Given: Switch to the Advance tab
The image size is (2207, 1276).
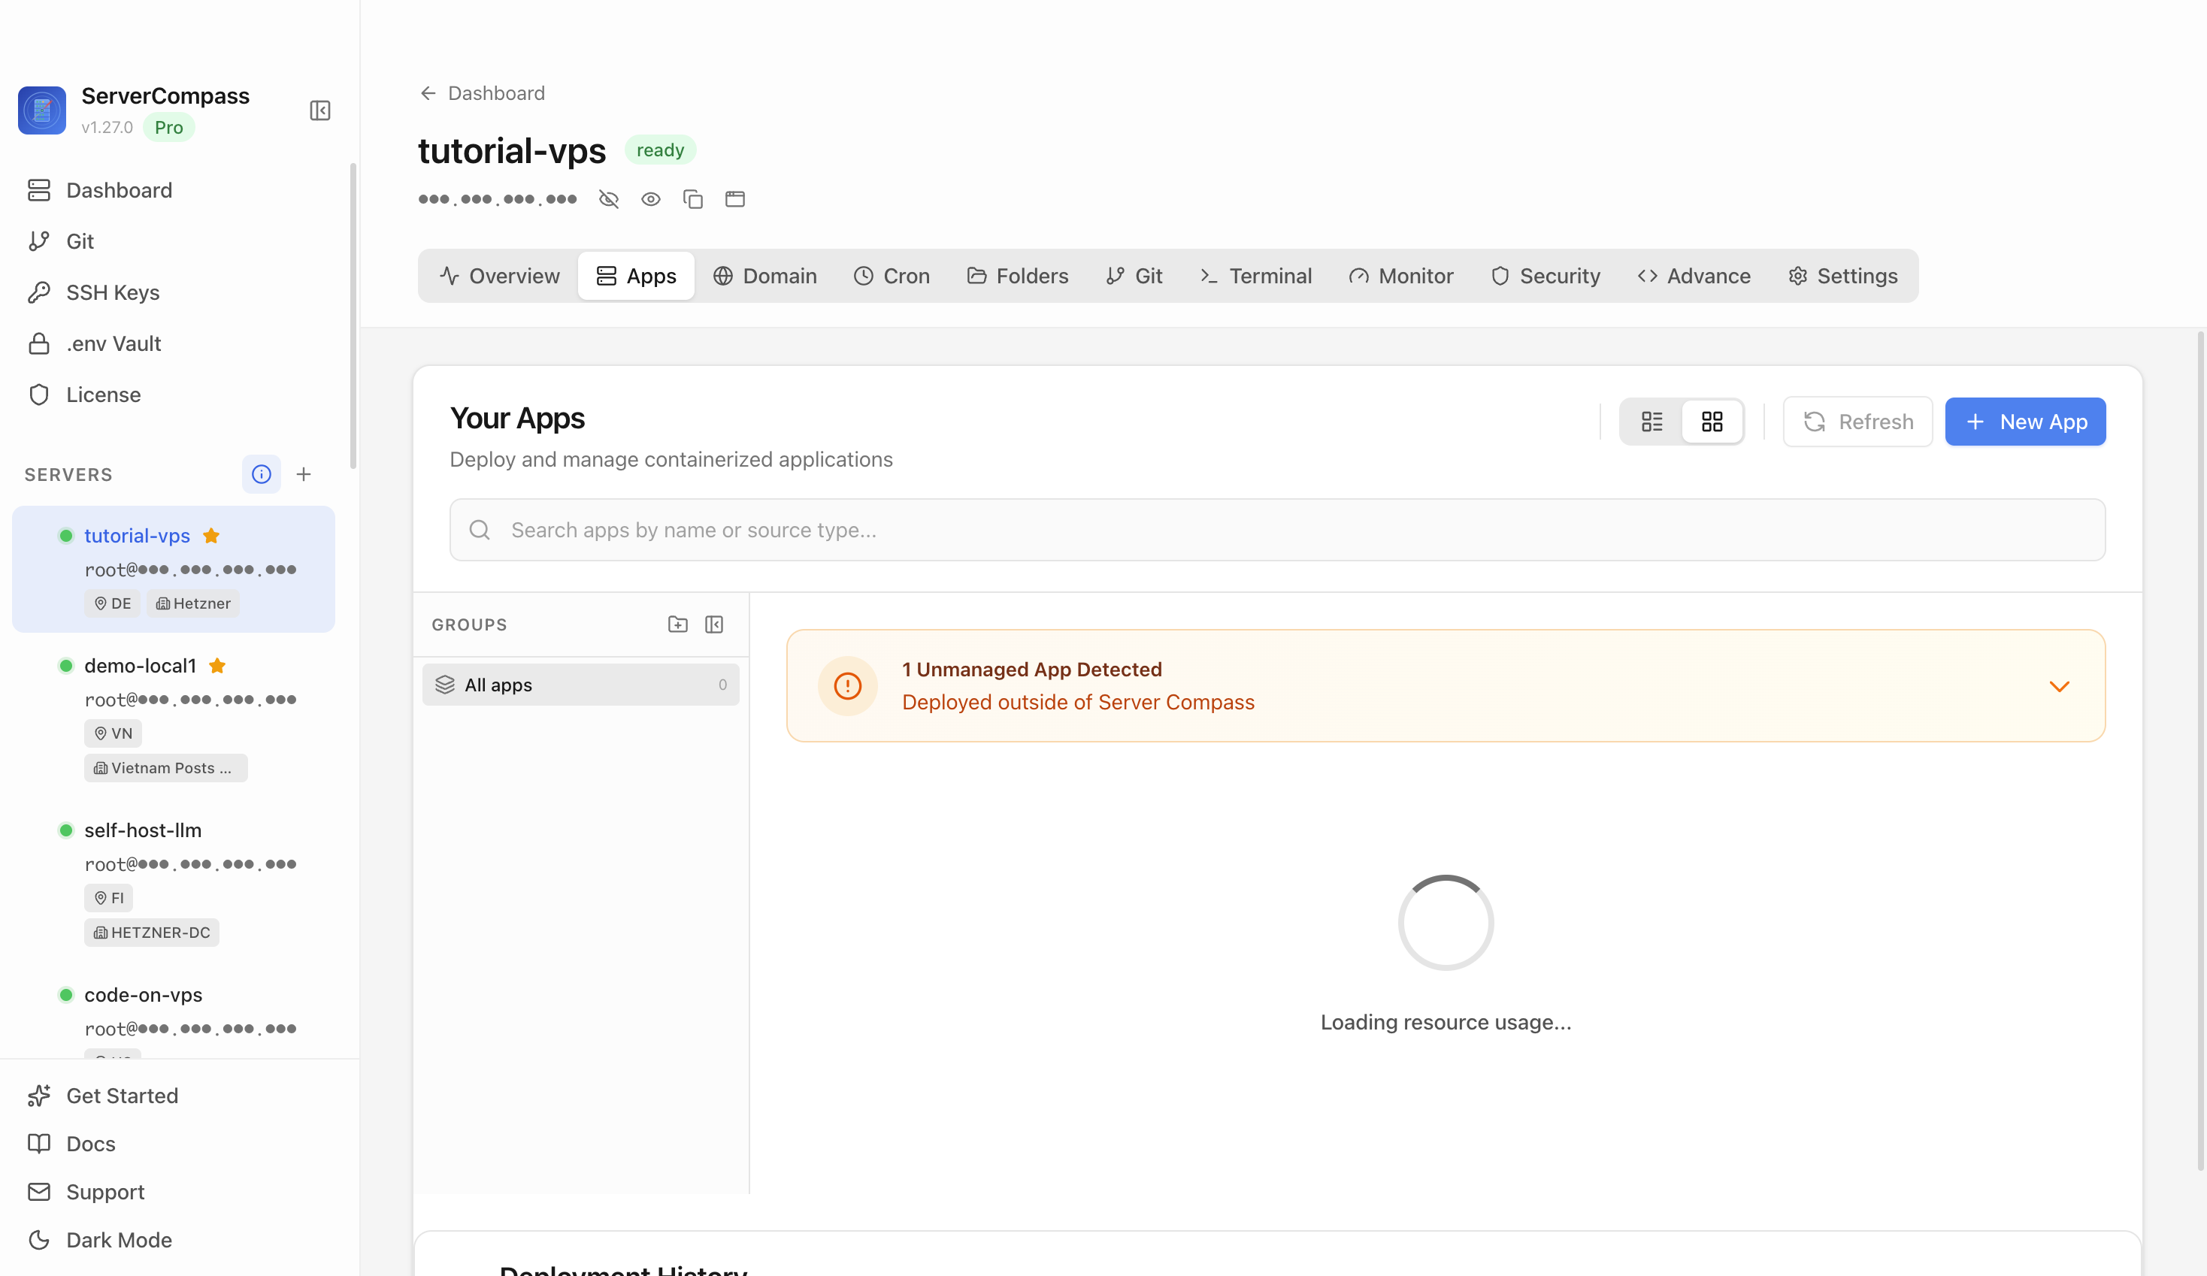Looking at the screenshot, I should click(1694, 276).
